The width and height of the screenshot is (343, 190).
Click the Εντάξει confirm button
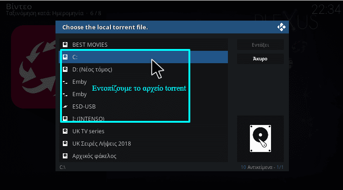(260, 45)
